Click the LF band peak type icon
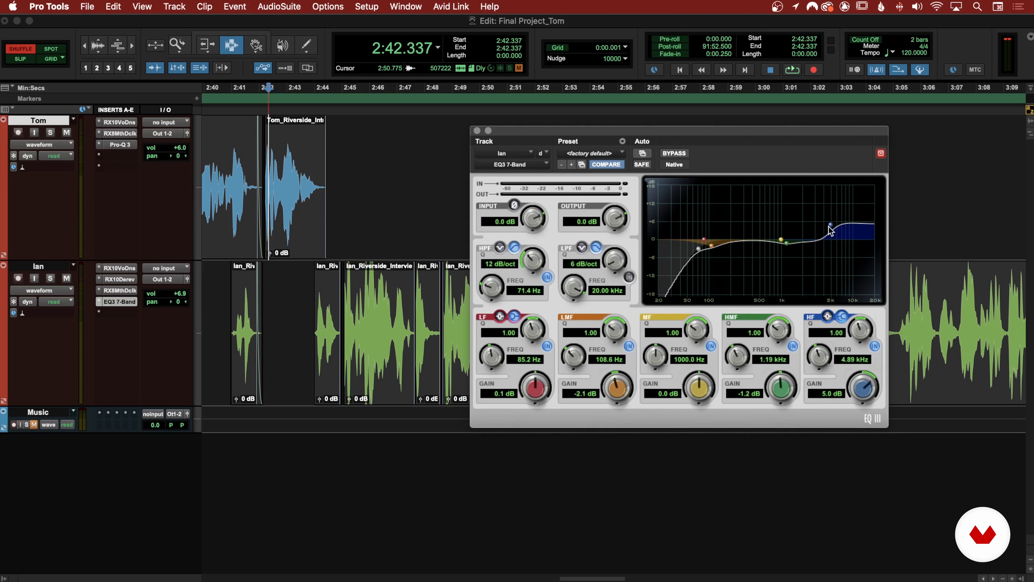 pyautogui.click(x=500, y=317)
